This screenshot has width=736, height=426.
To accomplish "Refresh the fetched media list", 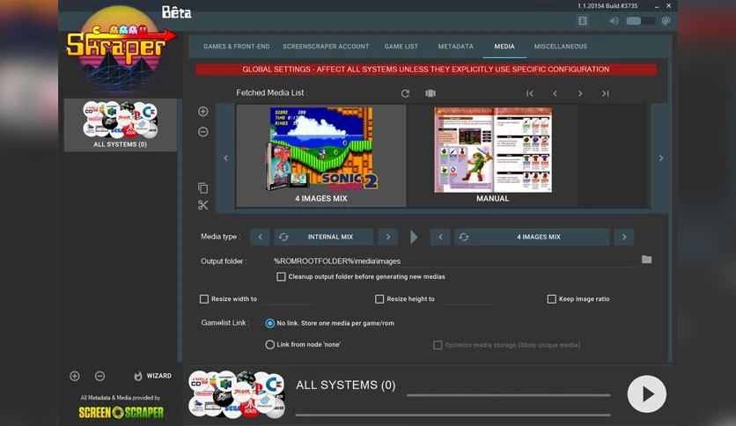I will [405, 93].
